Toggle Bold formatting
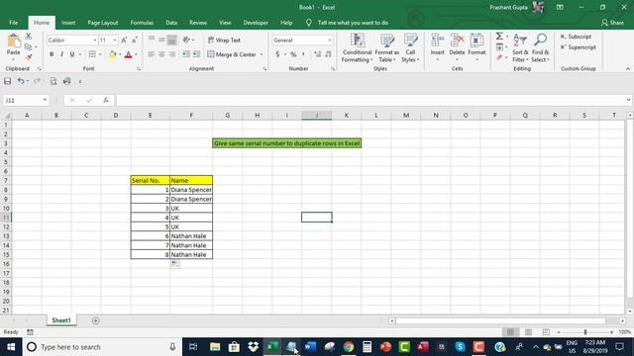The height and width of the screenshot is (356, 634). click(52, 54)
